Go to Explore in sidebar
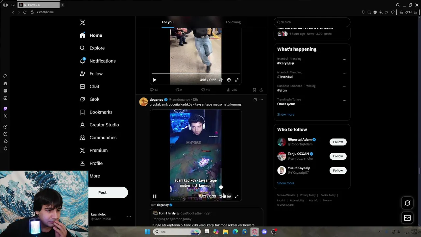This screenshot has width=421, height=237. click(x=92, y=48)
